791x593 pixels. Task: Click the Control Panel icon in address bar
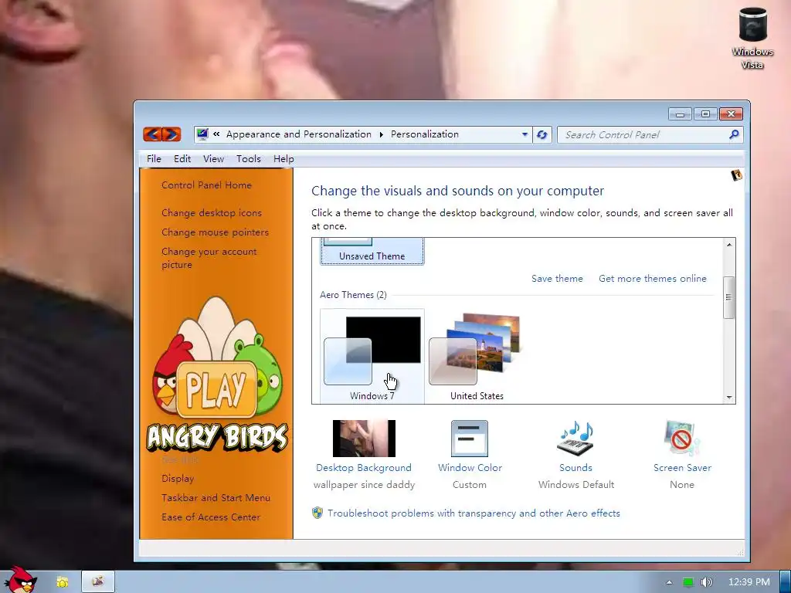tap(202, 134)
